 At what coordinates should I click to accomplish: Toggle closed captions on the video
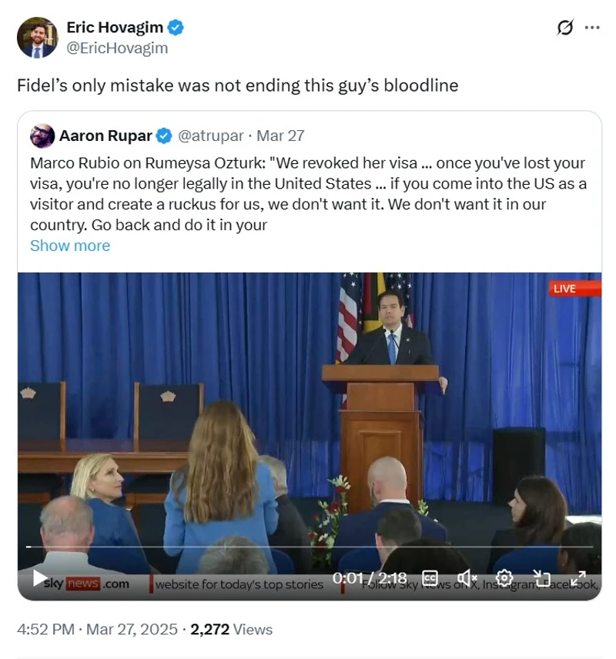tap(430, 578)
